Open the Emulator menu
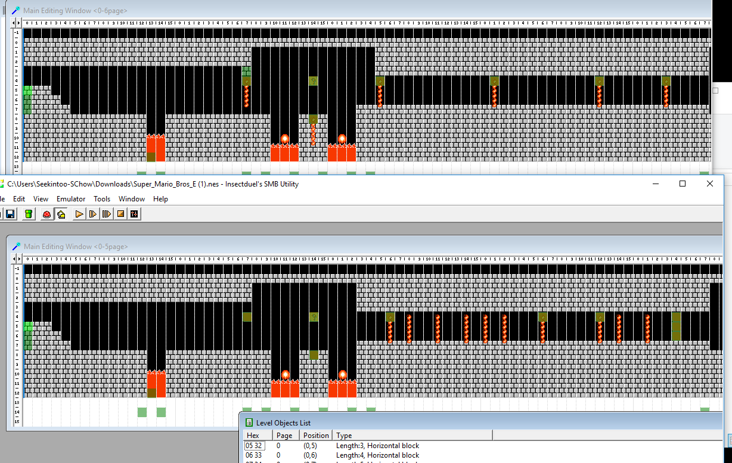 (x=71, y=199)
